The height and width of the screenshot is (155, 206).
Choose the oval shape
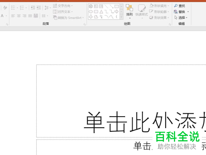click(x=91, y=12)
